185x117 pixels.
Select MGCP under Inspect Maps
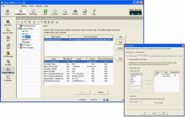(26, 40)
